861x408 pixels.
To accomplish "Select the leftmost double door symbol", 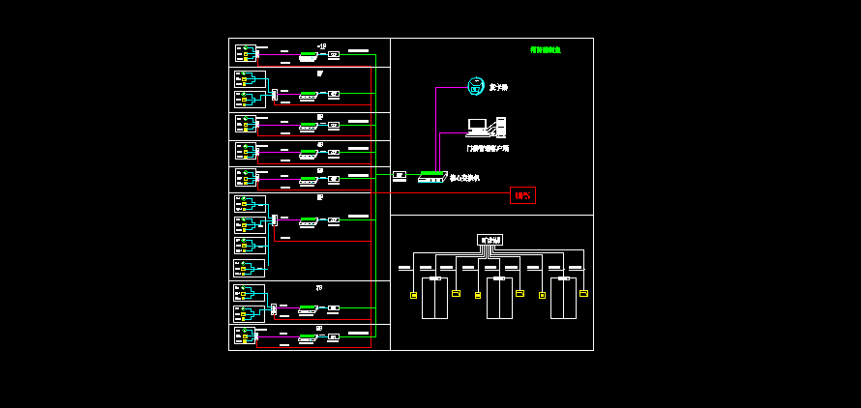I will [x=434, y=298].
